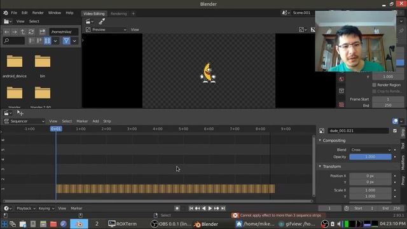Play animation in reverse
Viewport: 407px width, 229px height.
click(x=204, y=208)
